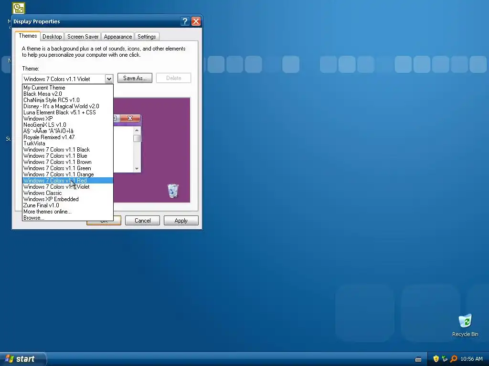Screen dimensions: 489x366
Task: Click the network connection tray icon
Action: 445,359
